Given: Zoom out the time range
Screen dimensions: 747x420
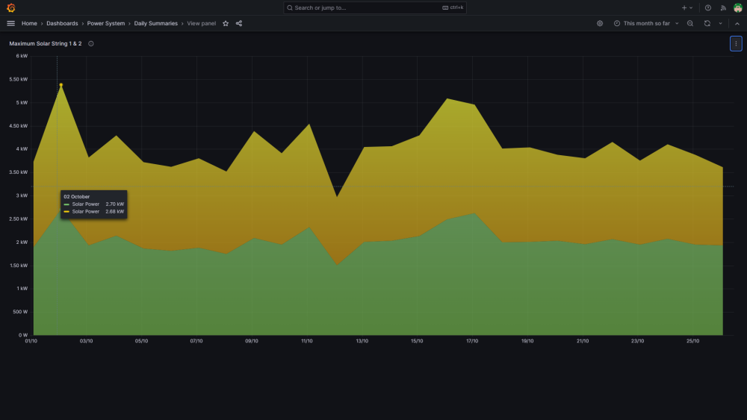Looking at the screenshot, I should [x=689, y=23].
